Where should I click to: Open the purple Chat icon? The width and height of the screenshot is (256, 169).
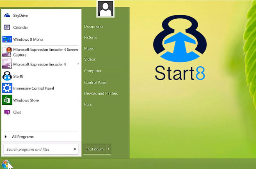point(7,112)
